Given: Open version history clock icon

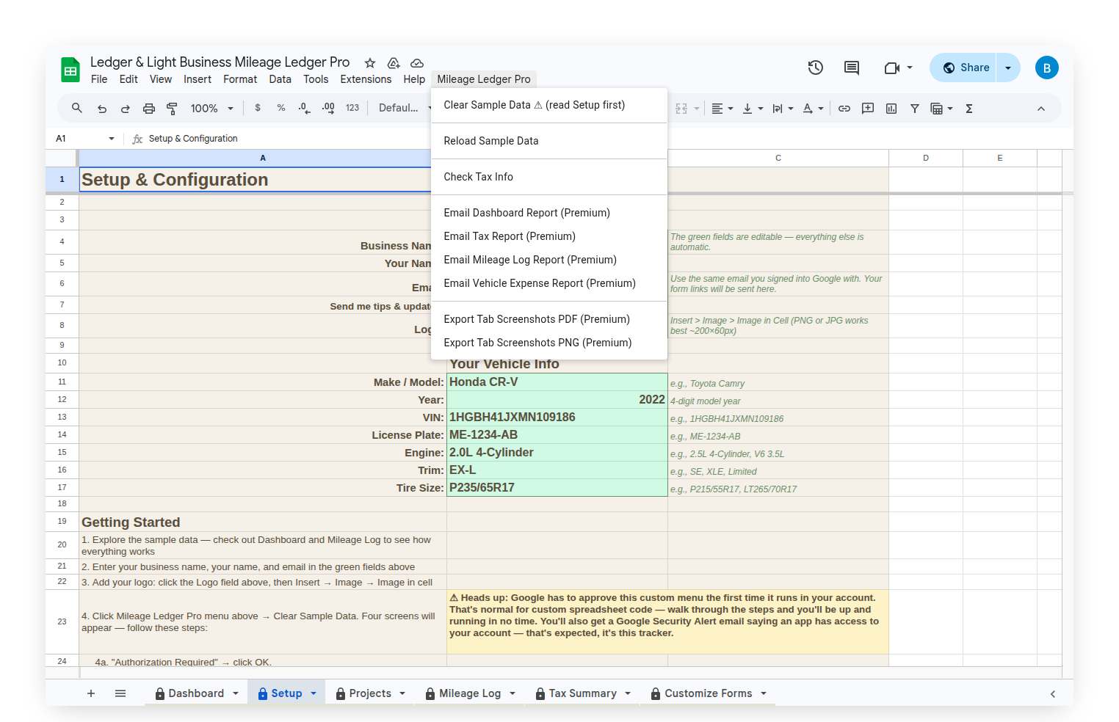Looking at the screenshot, I should (x=816, y=68).
